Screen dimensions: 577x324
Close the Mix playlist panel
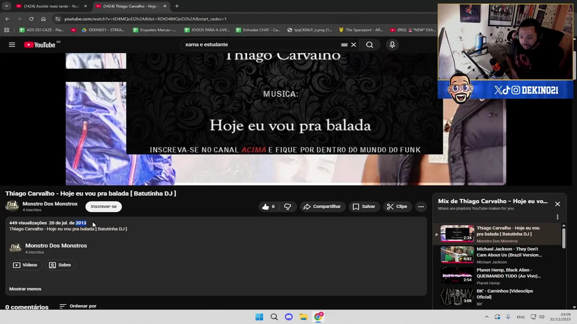click(x=558, y=204)
